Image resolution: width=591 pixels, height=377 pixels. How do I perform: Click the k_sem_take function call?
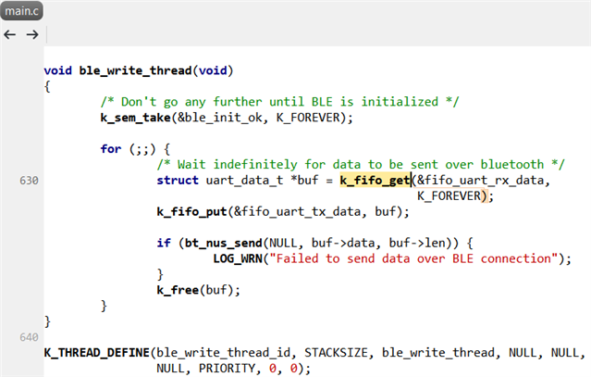click(135, 118)
